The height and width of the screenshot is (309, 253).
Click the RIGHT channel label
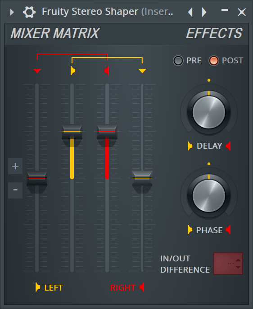point(122,288)
